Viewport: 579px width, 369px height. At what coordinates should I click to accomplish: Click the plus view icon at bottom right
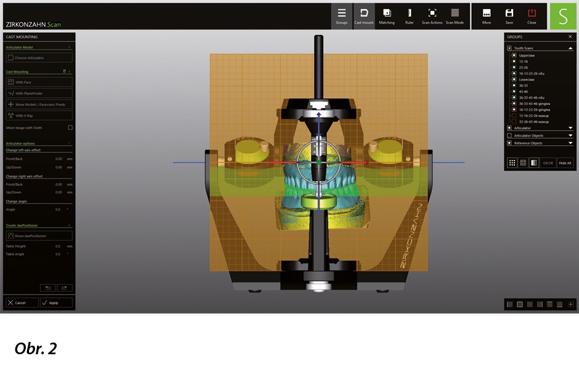(x=570, y=304)
